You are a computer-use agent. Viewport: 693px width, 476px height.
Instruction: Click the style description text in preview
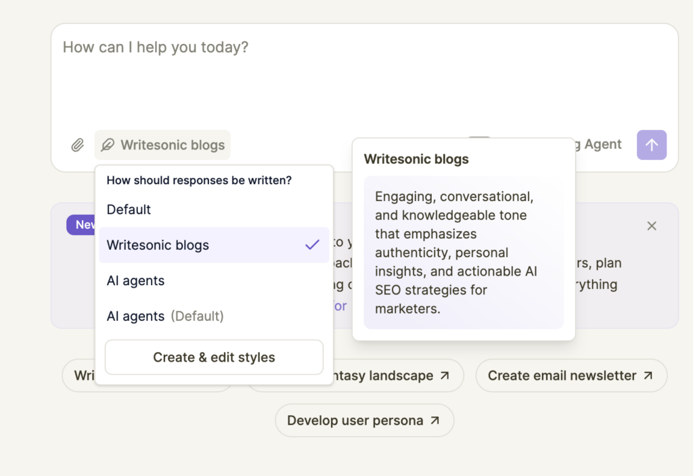click(x=456, y=253)
